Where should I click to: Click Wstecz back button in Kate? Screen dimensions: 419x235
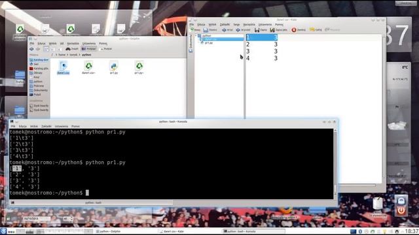(x=227, y=30)
